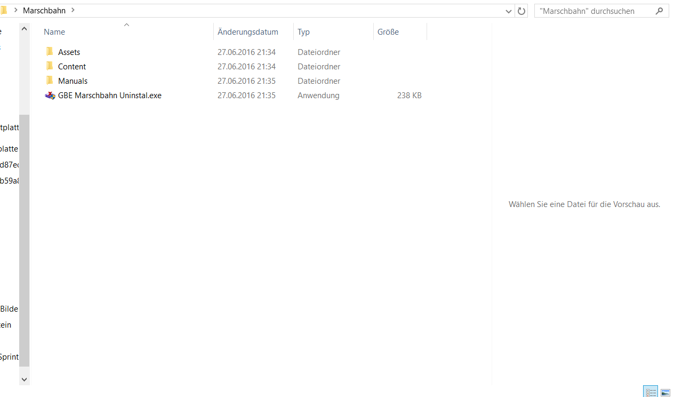This screenshot has height=397, width=674.
Task: Click the Dateiordner type of Manuals row
Action: point(319,81)
